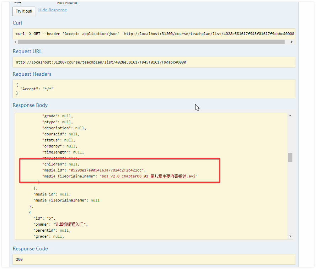Click the left arrow of the curl scrollbar
This screenshot has height=269, width=316.
tap(15, 42)
